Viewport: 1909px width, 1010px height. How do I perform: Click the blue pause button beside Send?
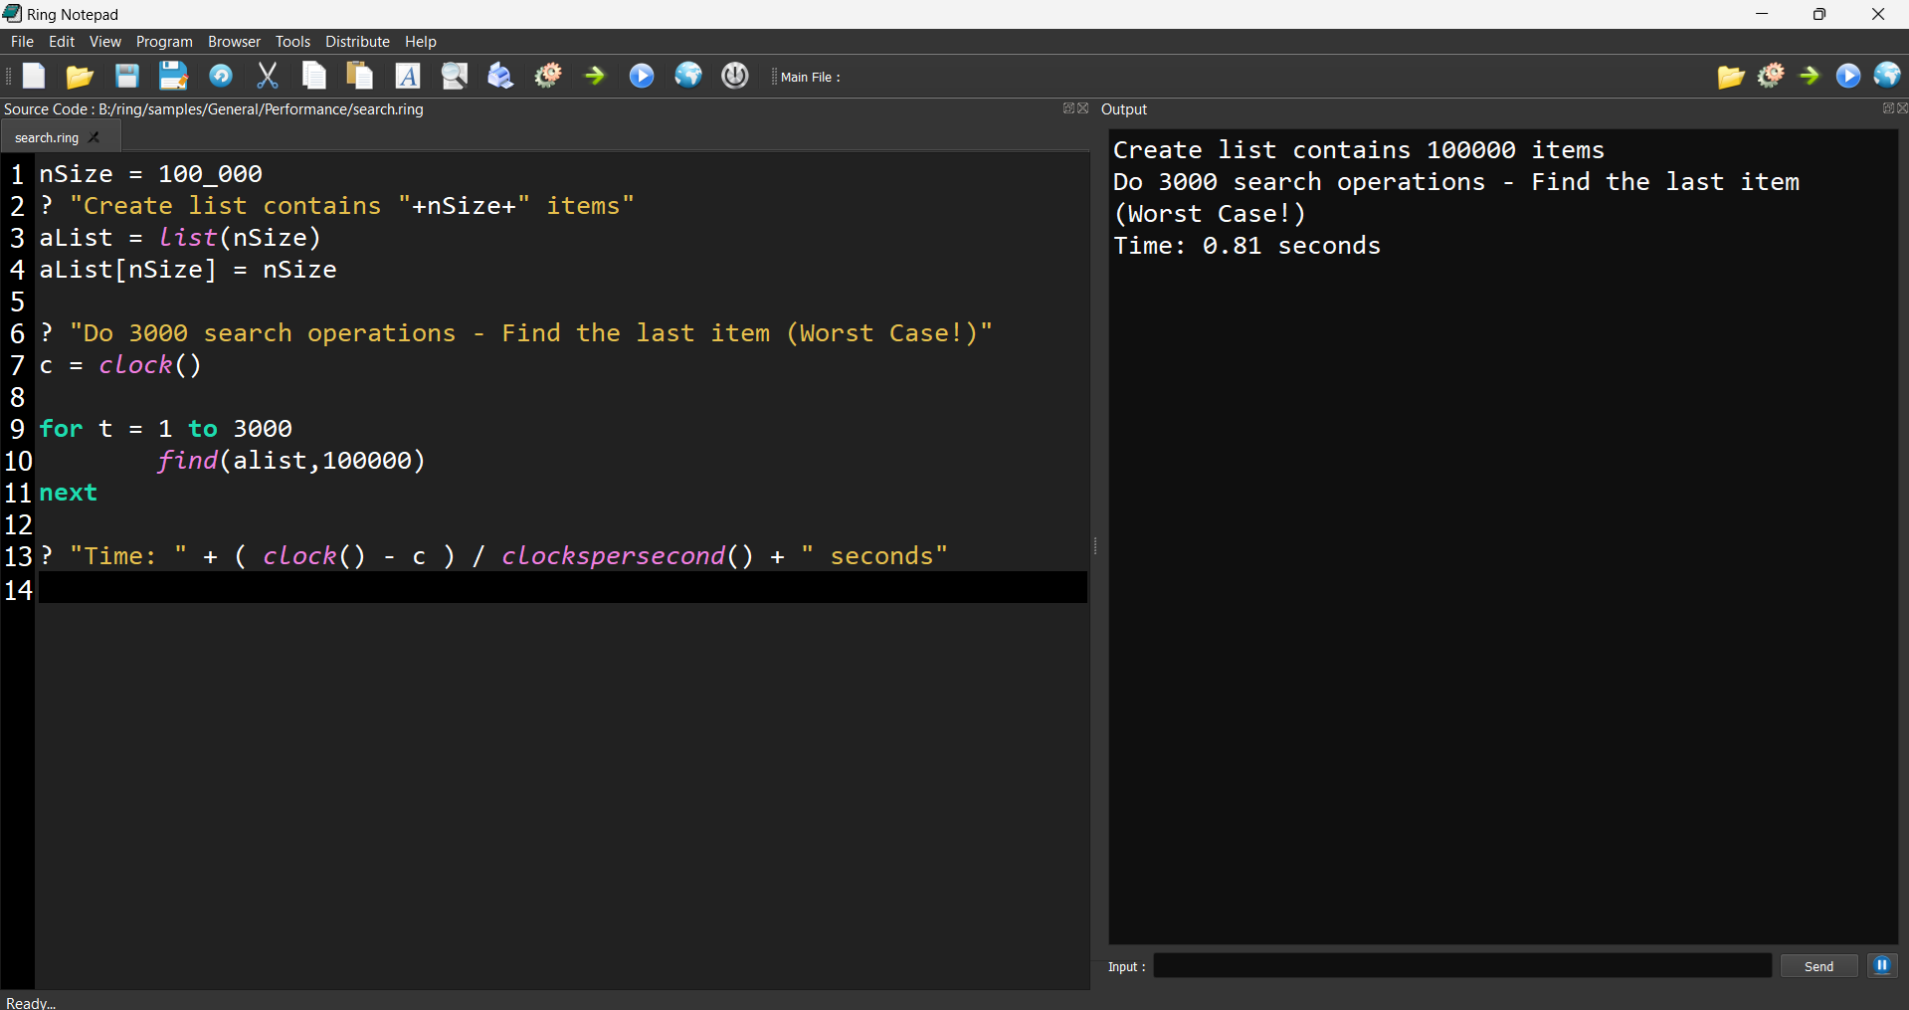pos(1882,965)
